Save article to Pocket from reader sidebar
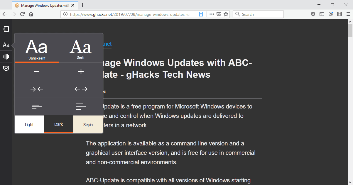 pyautogui.click(x=6, y=68)
